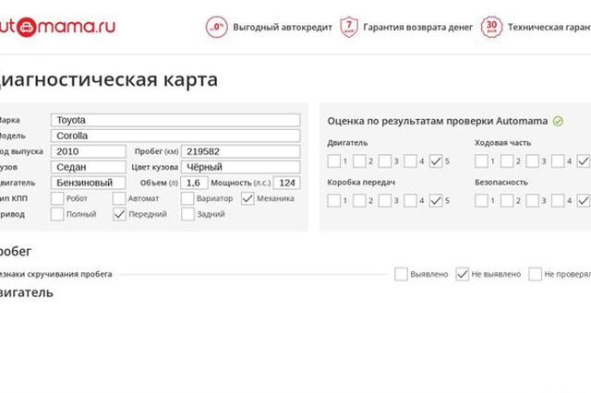Click the automama.ru logo
The image size is (591, 393).
coord(57,27)
